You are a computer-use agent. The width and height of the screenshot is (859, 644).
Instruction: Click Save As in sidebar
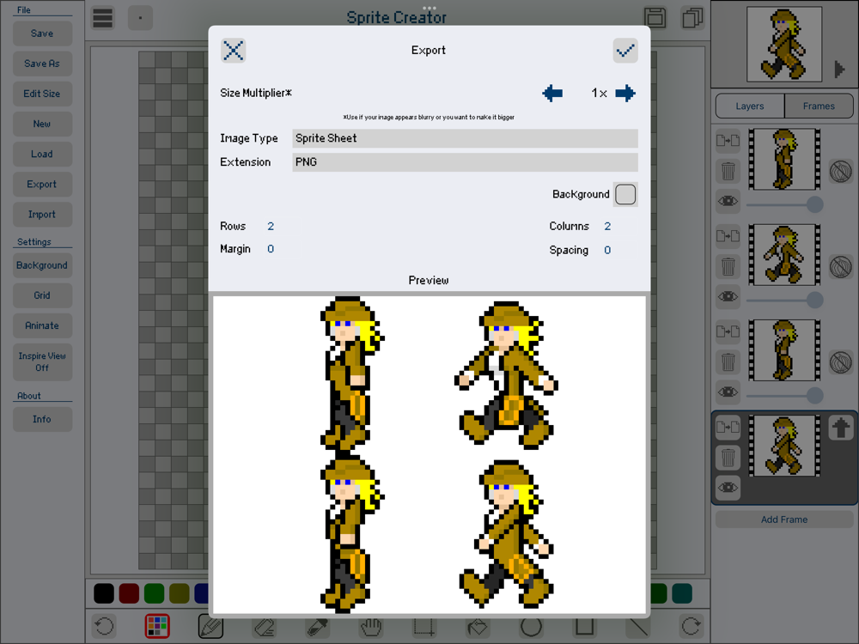(42, 64)
